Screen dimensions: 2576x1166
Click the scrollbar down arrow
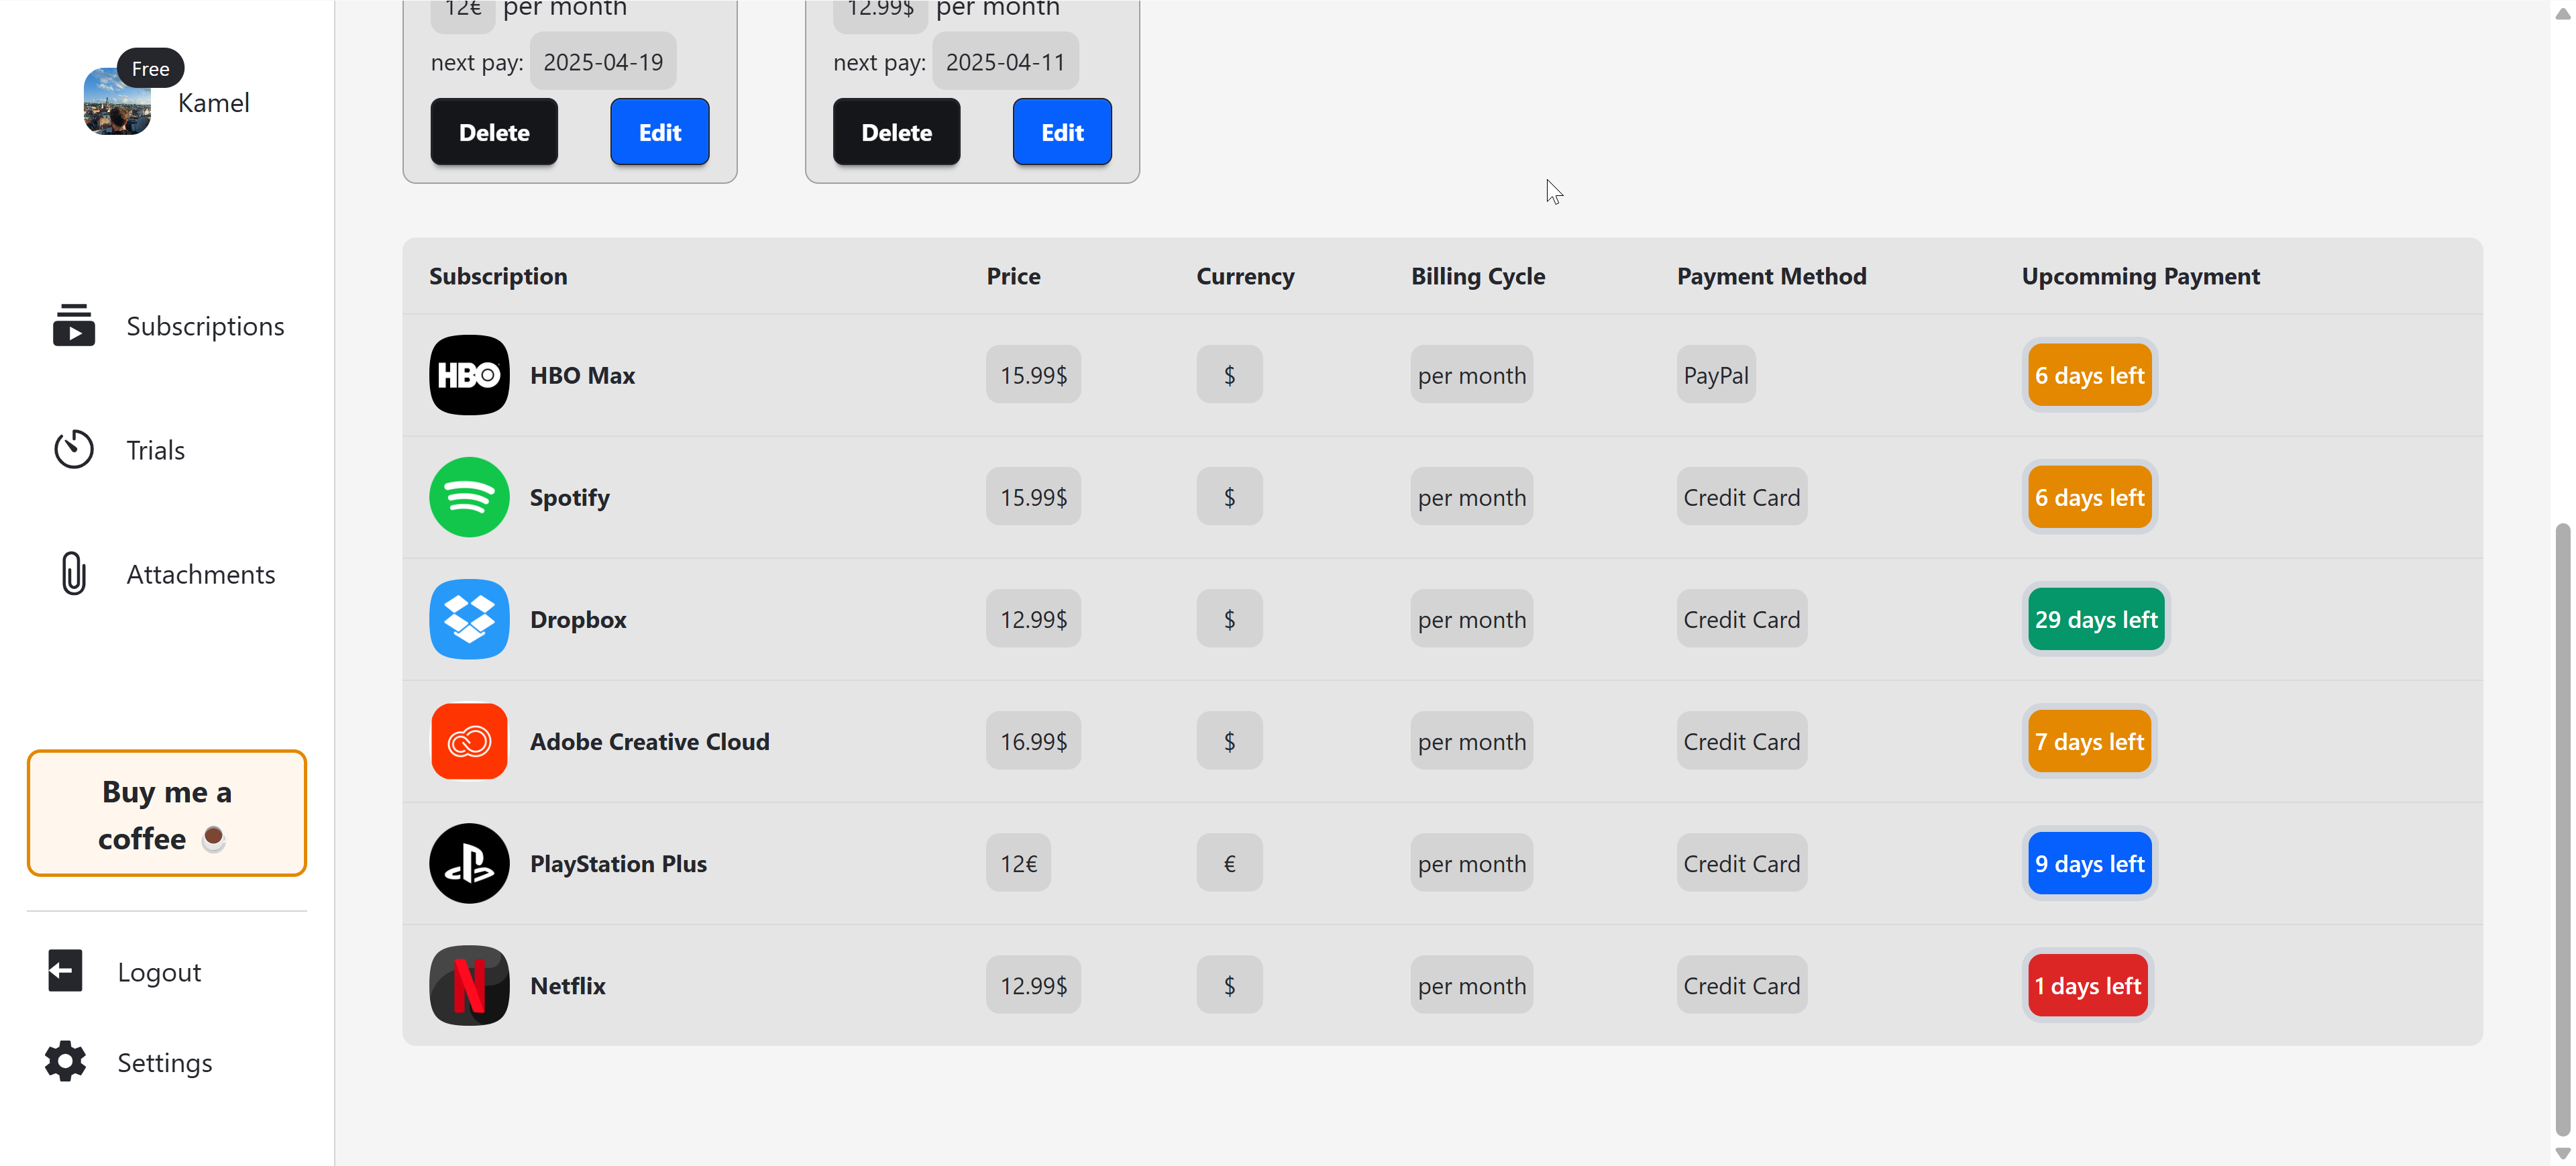pos(2562,1153)
